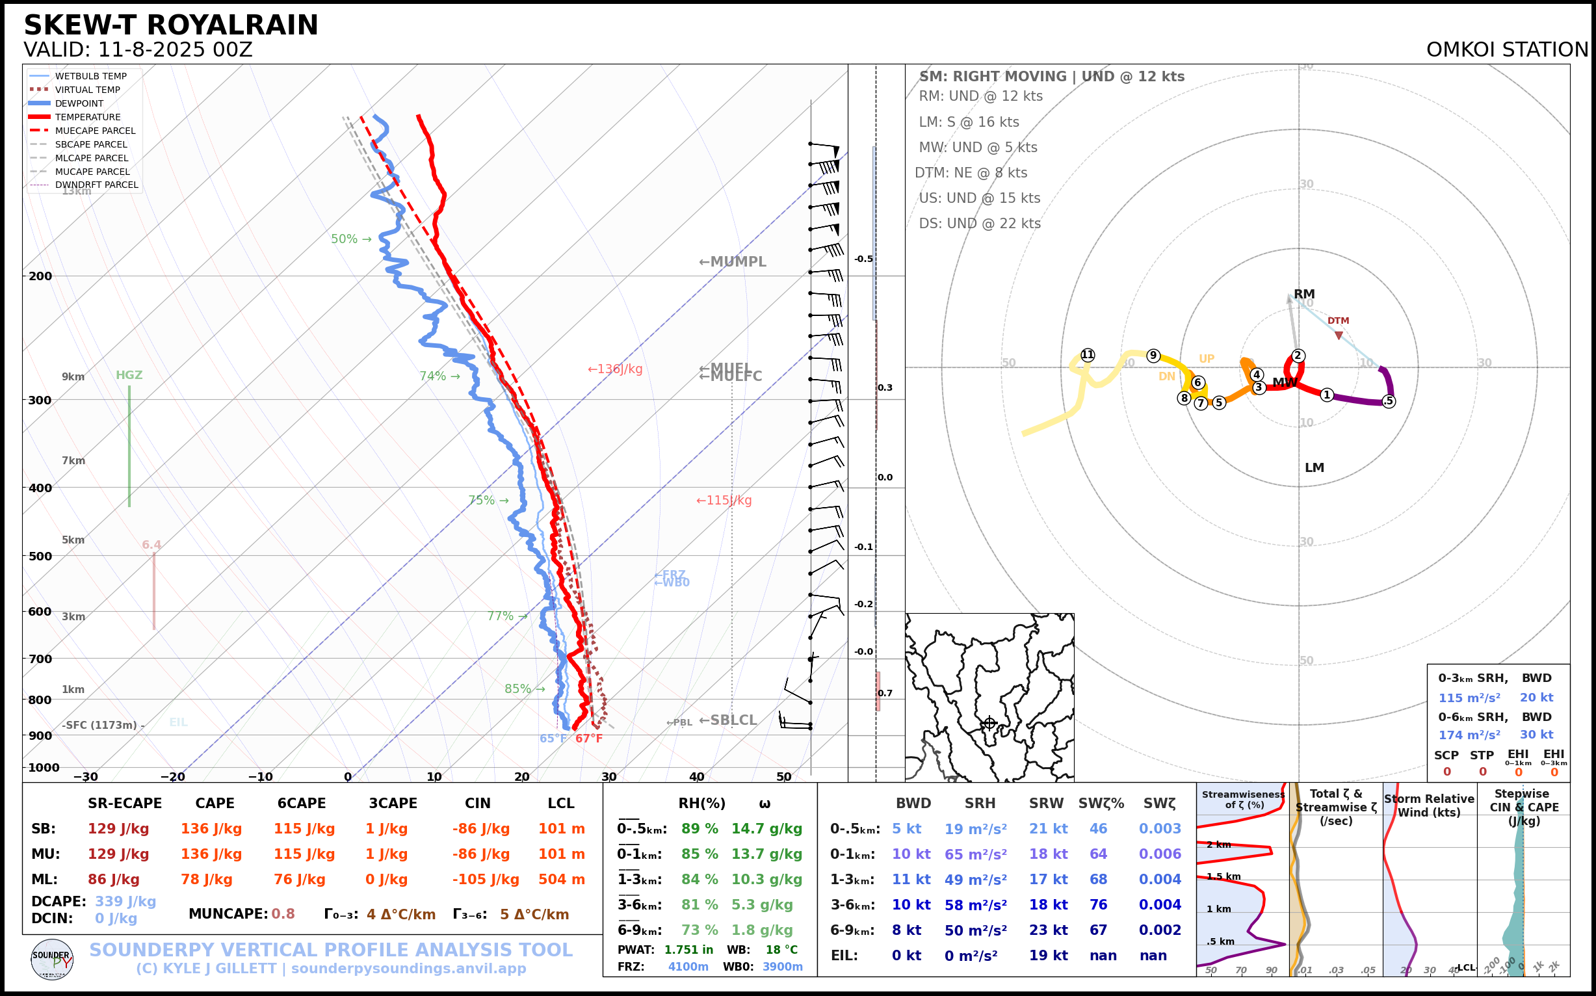Click the DEWPOINT legend entry
This screenshot has width=1596, height=996.
(79, 103)
